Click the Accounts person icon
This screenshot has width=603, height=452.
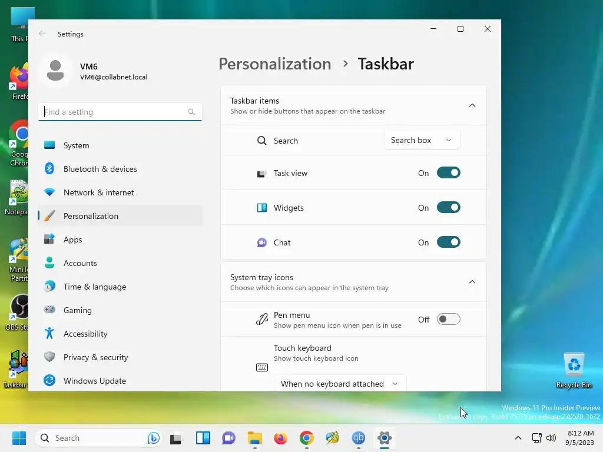[x=49, y=262]
